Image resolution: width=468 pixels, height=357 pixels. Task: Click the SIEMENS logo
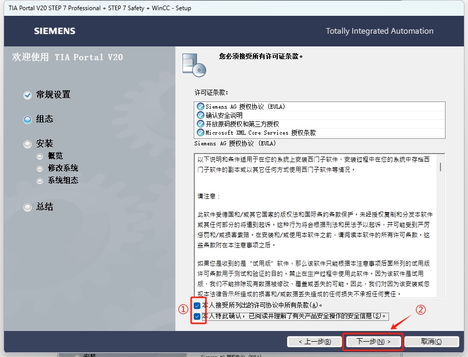(54, 31)
